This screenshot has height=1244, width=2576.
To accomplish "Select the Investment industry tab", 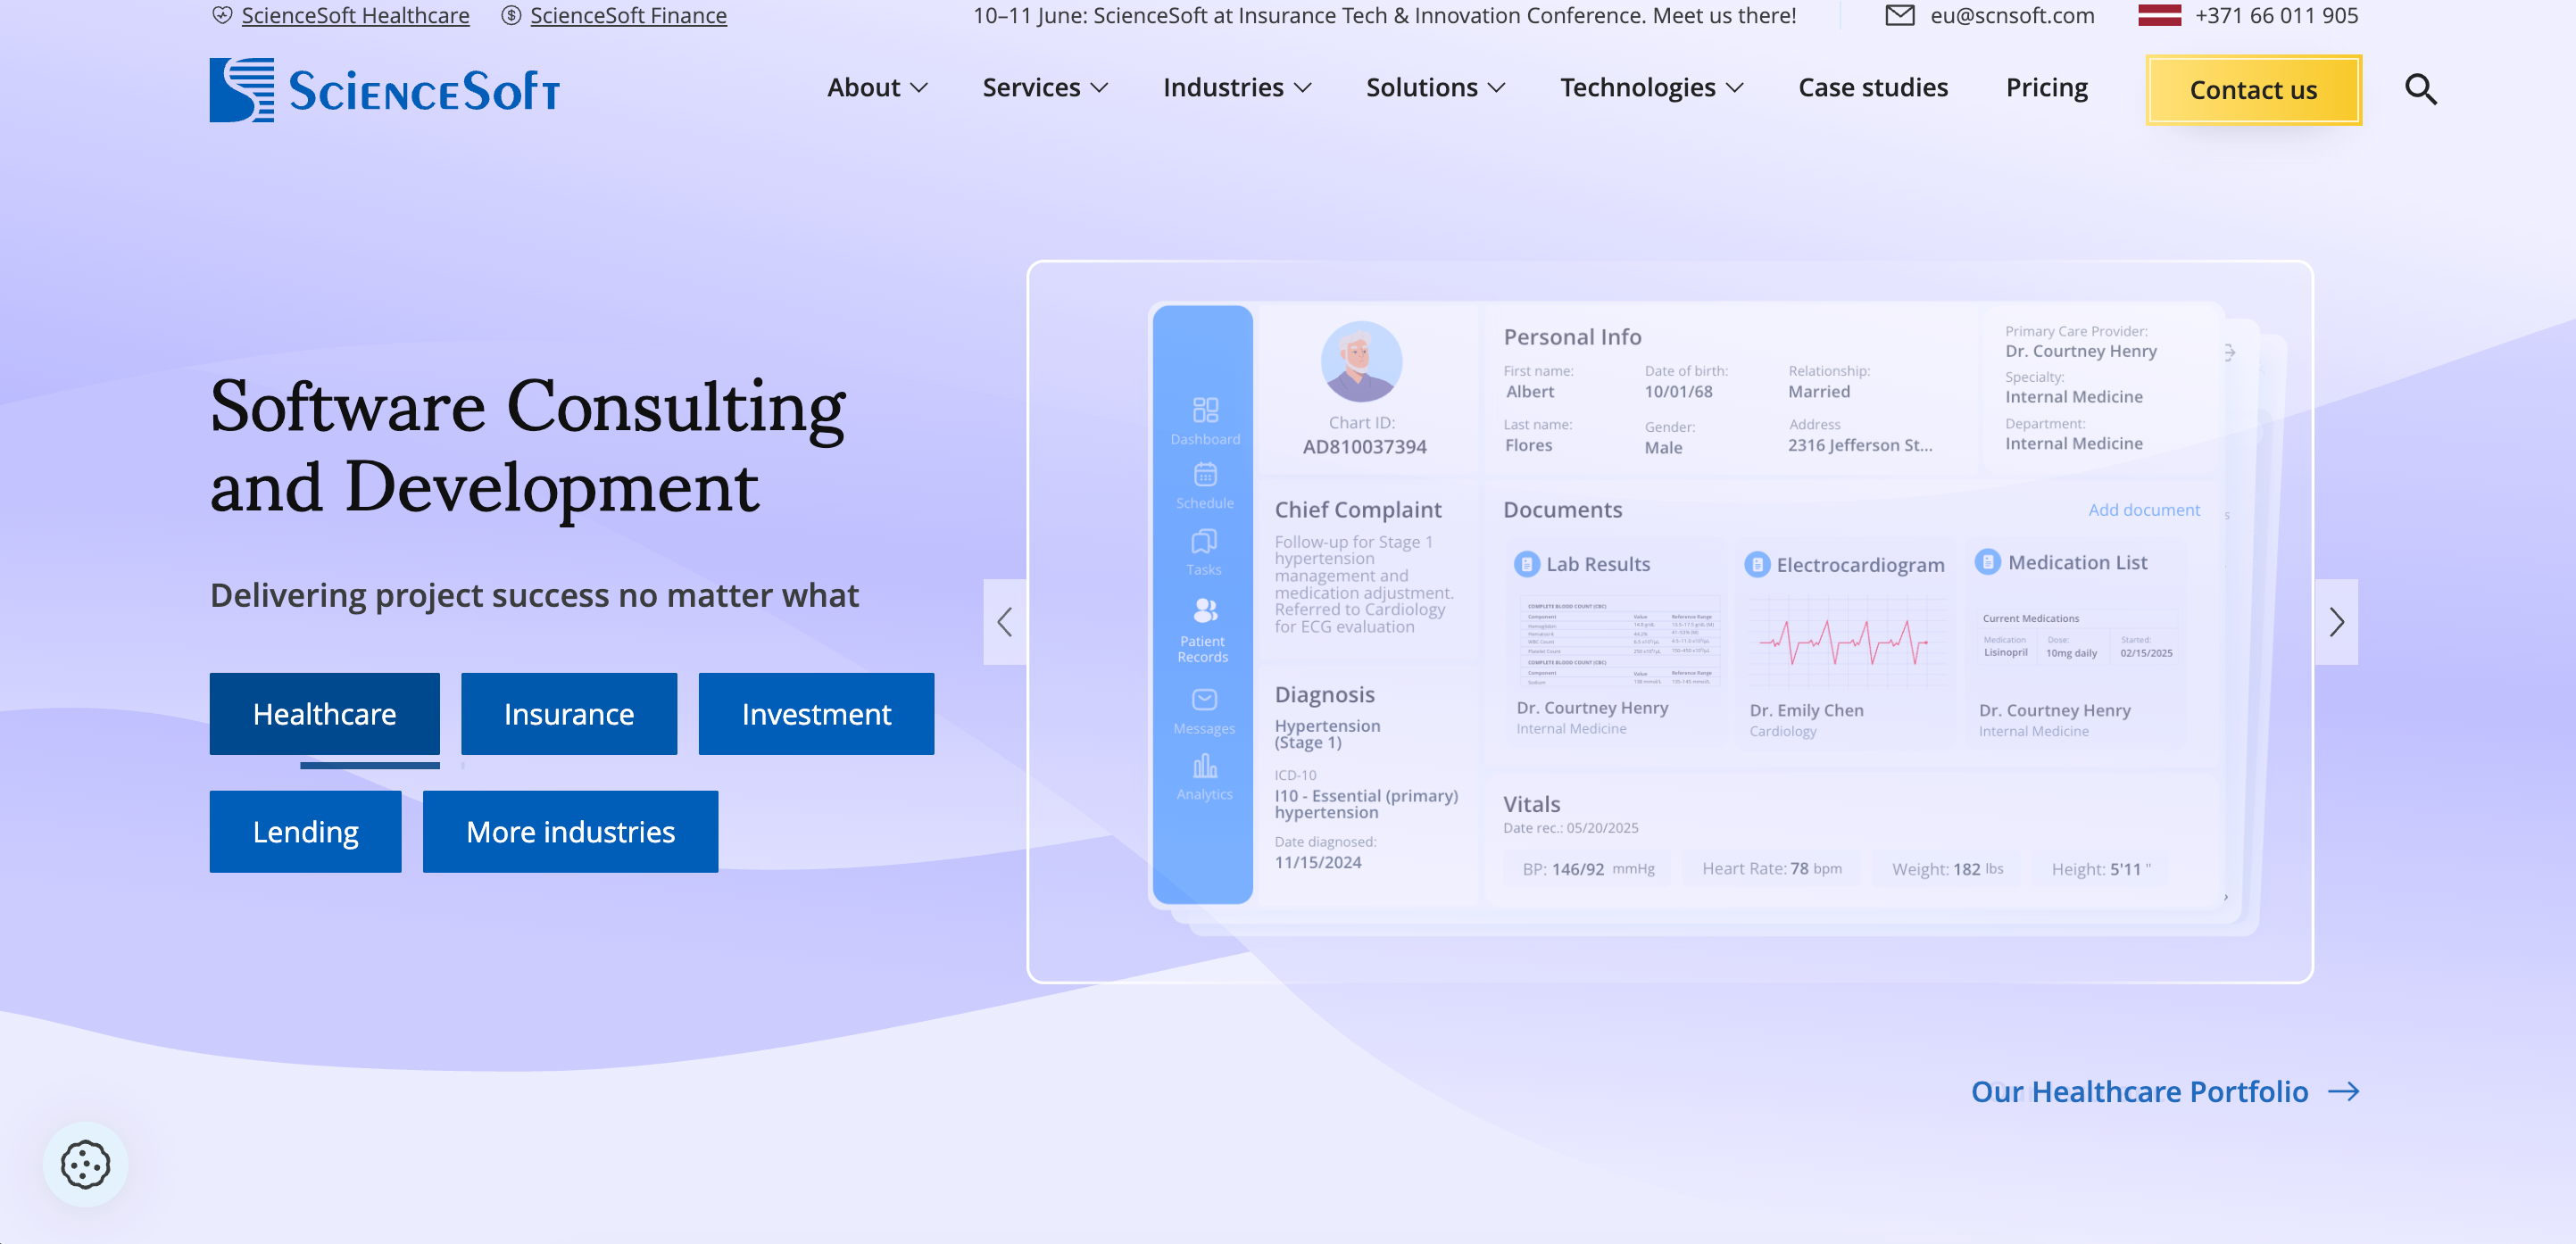I will click(x=816, y=714).
